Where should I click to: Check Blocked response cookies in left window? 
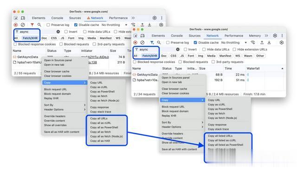(15, 44)
